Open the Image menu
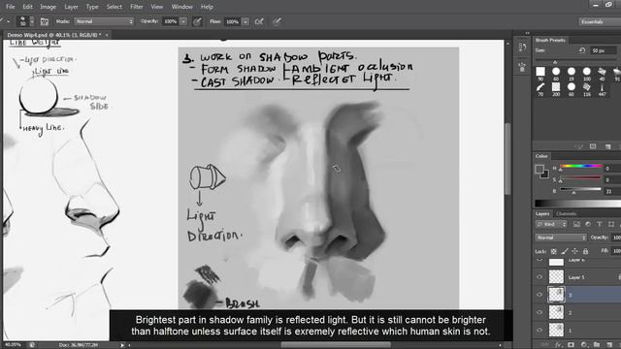The image size is (621, 349). [x=48, y=7]
